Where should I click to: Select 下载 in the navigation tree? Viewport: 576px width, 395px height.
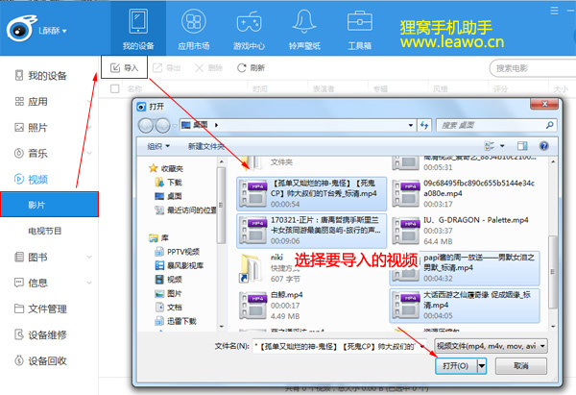pos(169,183)
